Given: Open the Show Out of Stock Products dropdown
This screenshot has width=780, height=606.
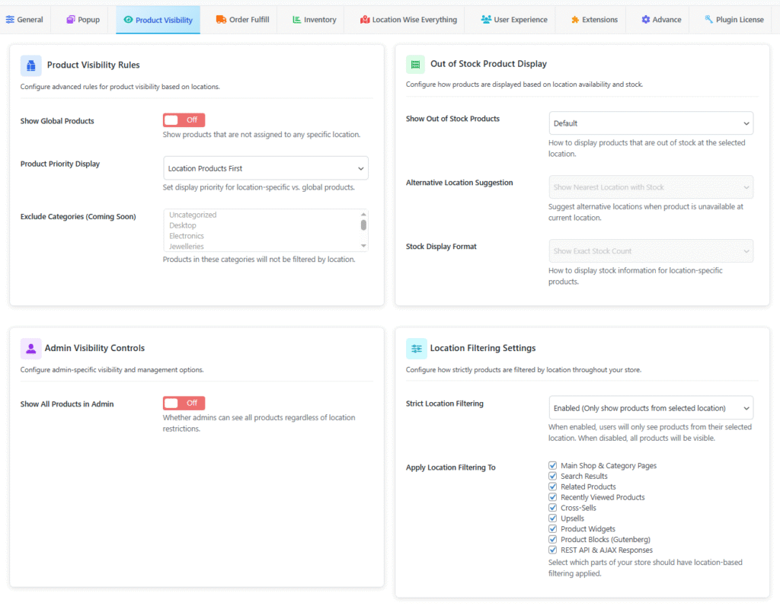Looking at the screenshot, I should (x=651, y=123).
